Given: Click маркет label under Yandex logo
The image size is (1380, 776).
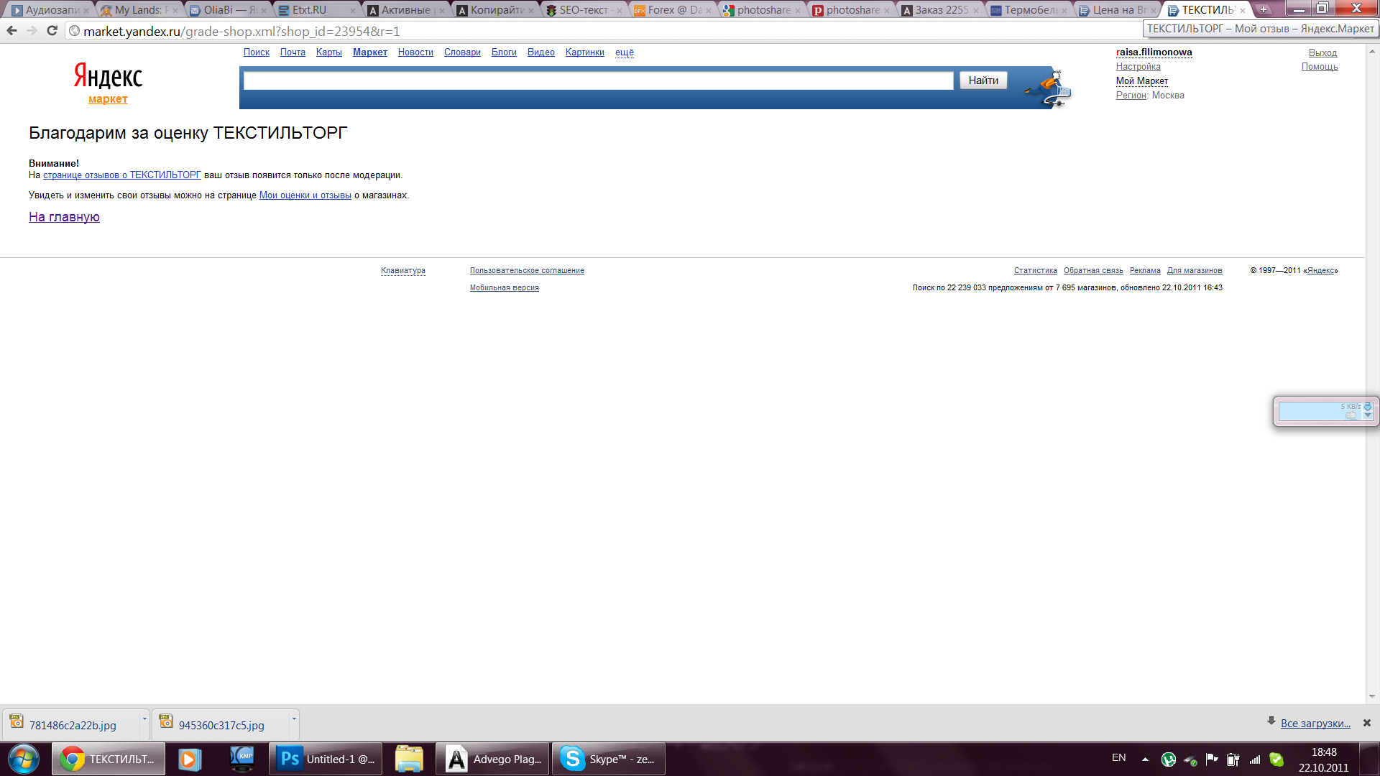Looking at the screenshot, I should [108, 99].
